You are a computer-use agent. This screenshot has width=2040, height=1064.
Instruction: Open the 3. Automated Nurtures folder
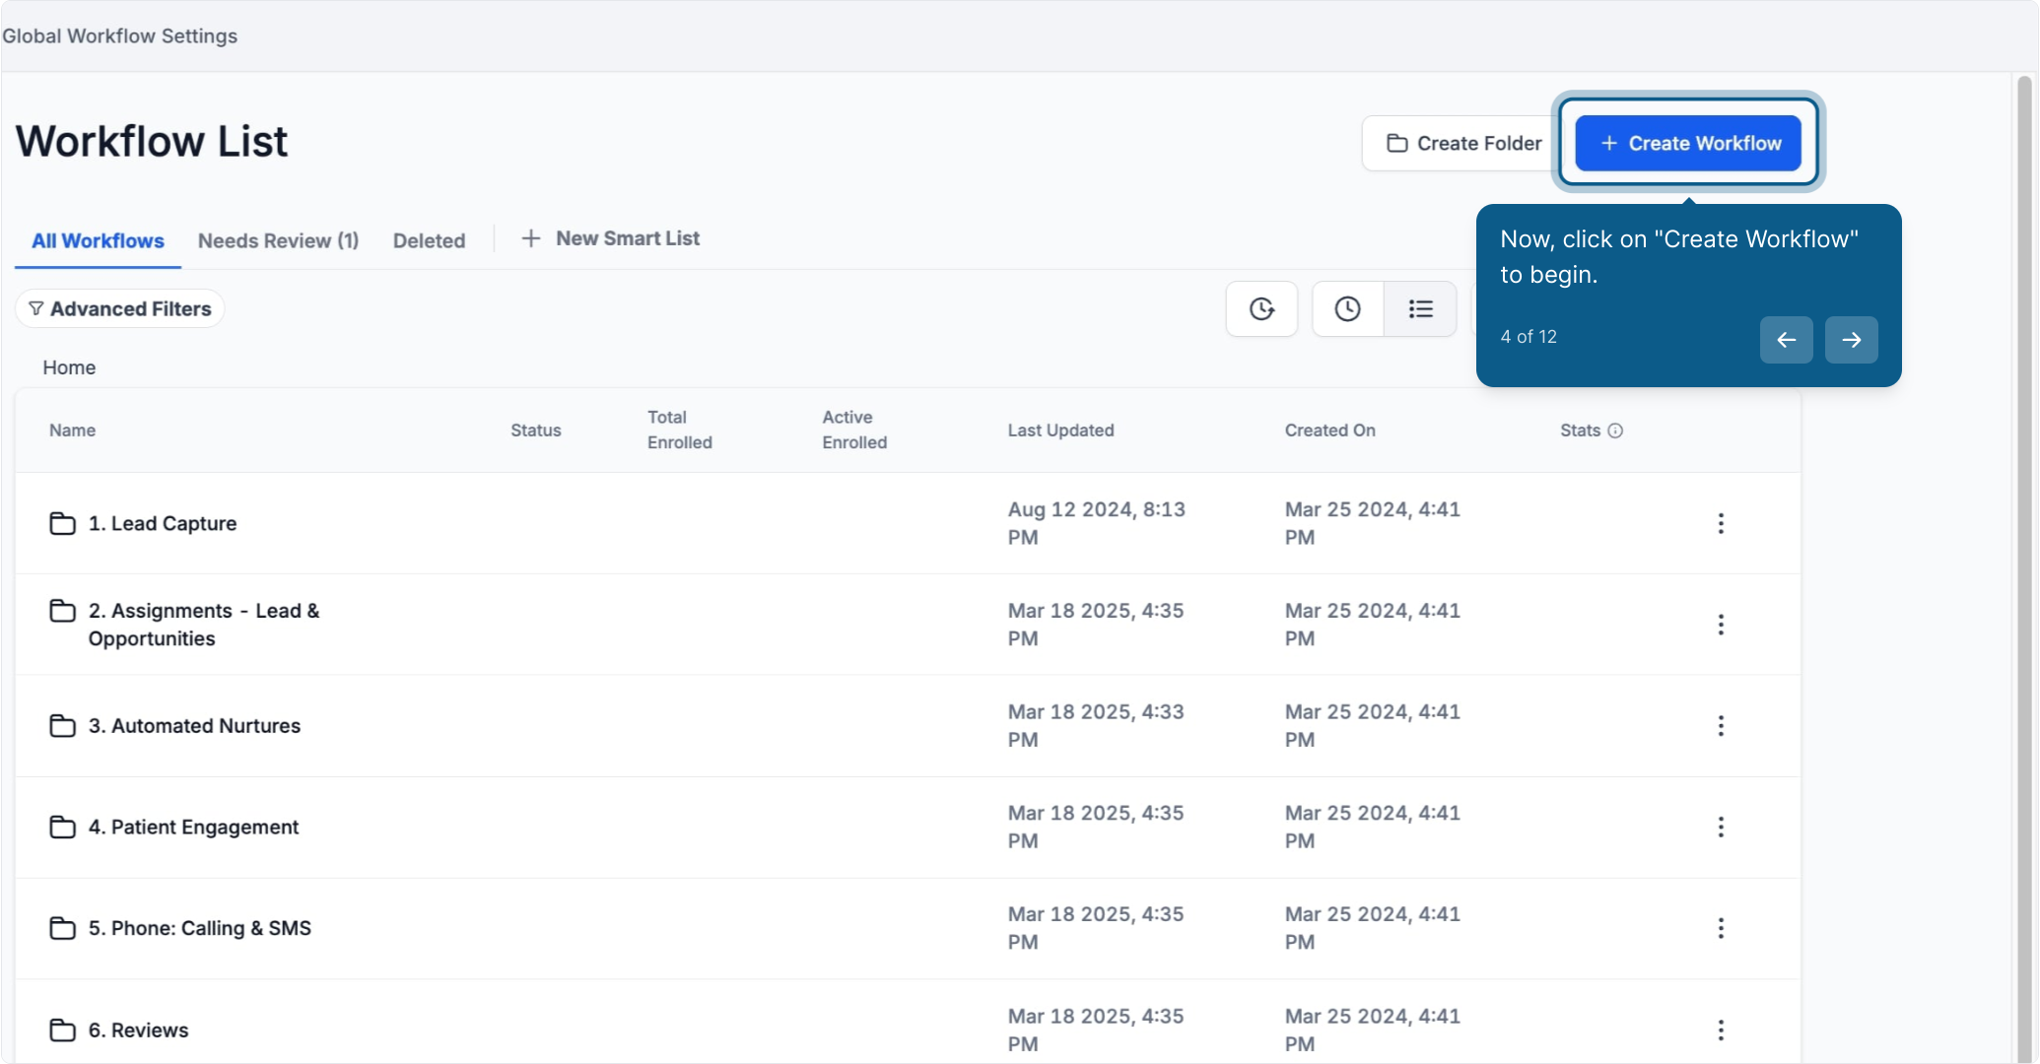(194, 726)
